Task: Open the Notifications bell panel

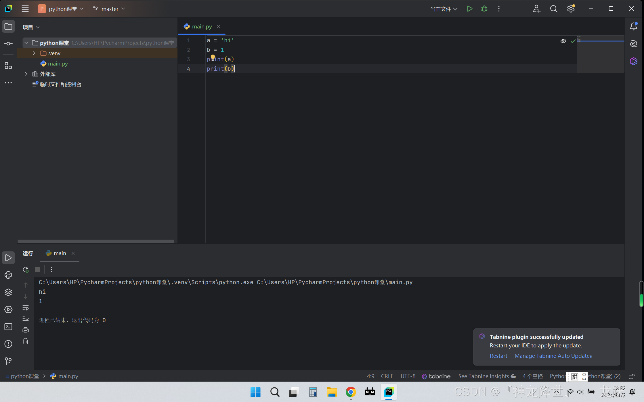Action: coord(634,26)
